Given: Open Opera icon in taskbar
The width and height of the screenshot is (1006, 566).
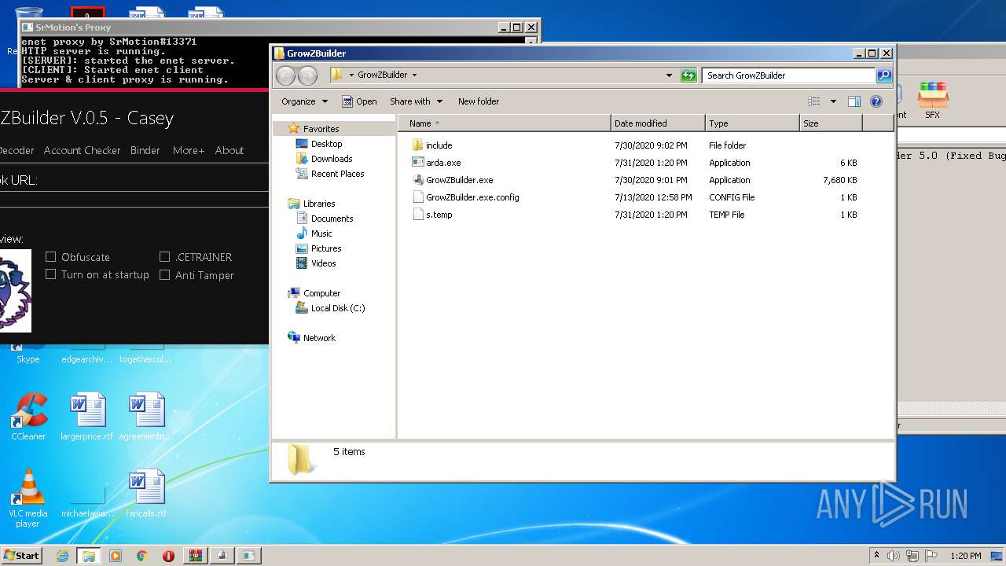Looking at the screenshot, I should (x=168, y=556).
